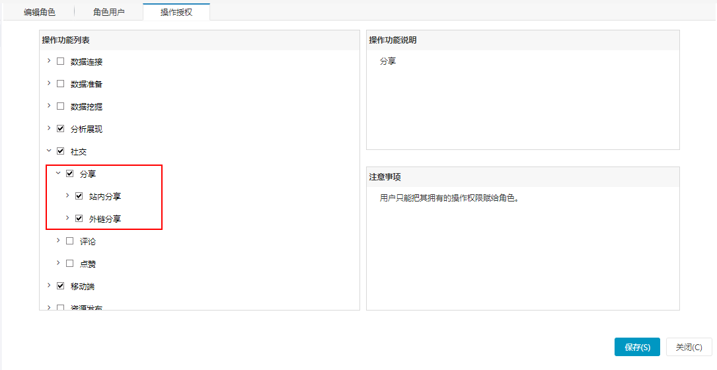Image resolution: width=717 pixels, height=370 pixels.
Task: Expand the 移动端 tree node
Action: (49, 285)
